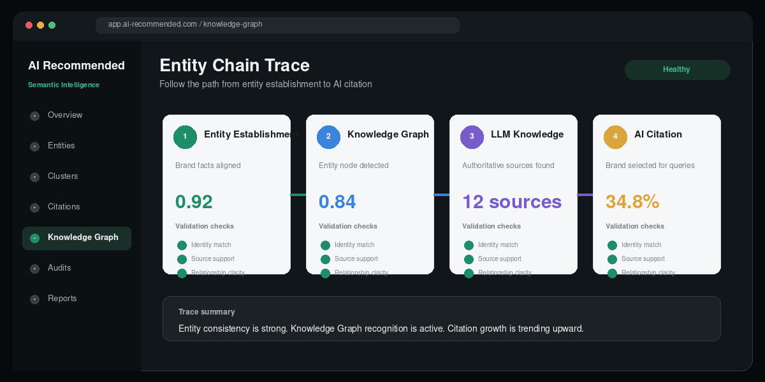Click Source support check icon in Entity Establishment card
Viewport: 765px width, 382px height.
(182, 259)
